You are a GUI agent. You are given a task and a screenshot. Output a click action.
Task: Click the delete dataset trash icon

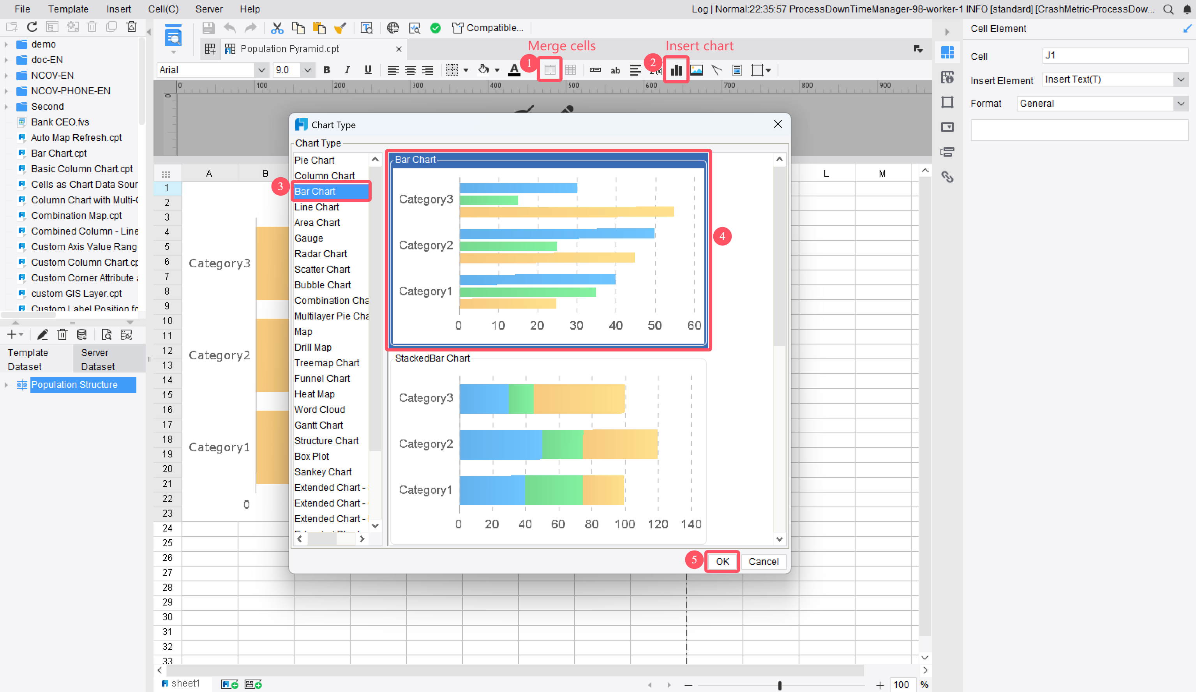[62, 335]
